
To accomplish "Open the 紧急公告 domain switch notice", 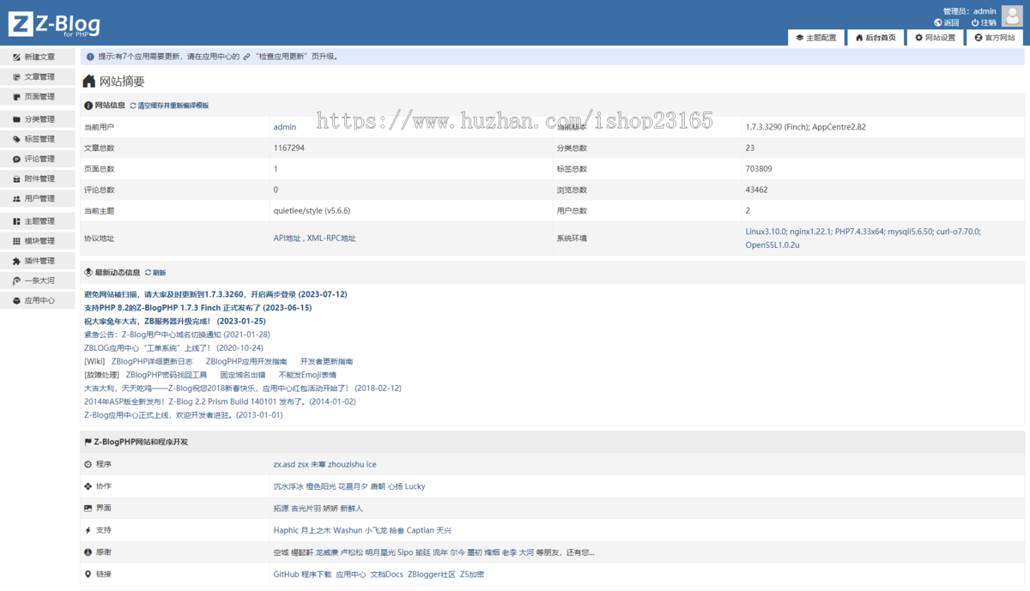I will tap(177, 335).
